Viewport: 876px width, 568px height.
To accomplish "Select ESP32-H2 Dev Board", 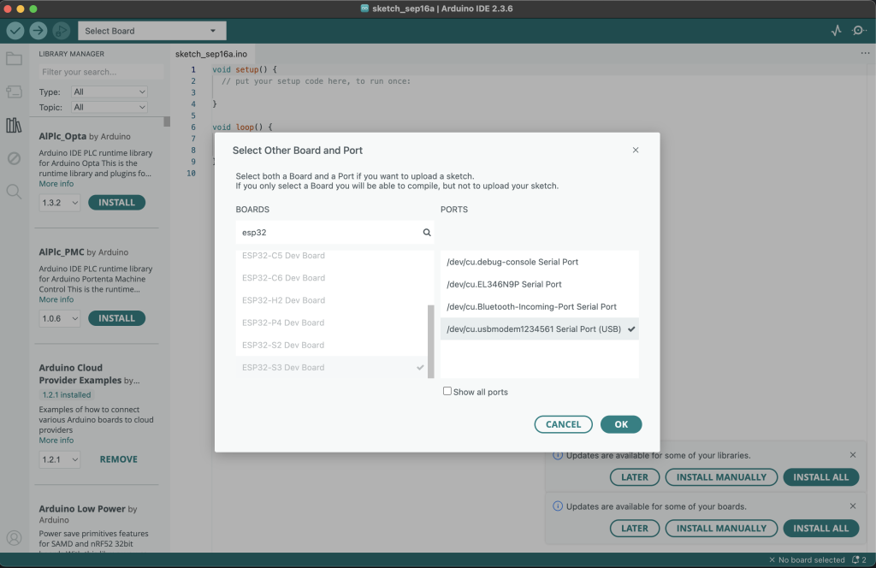I will 331,300.
